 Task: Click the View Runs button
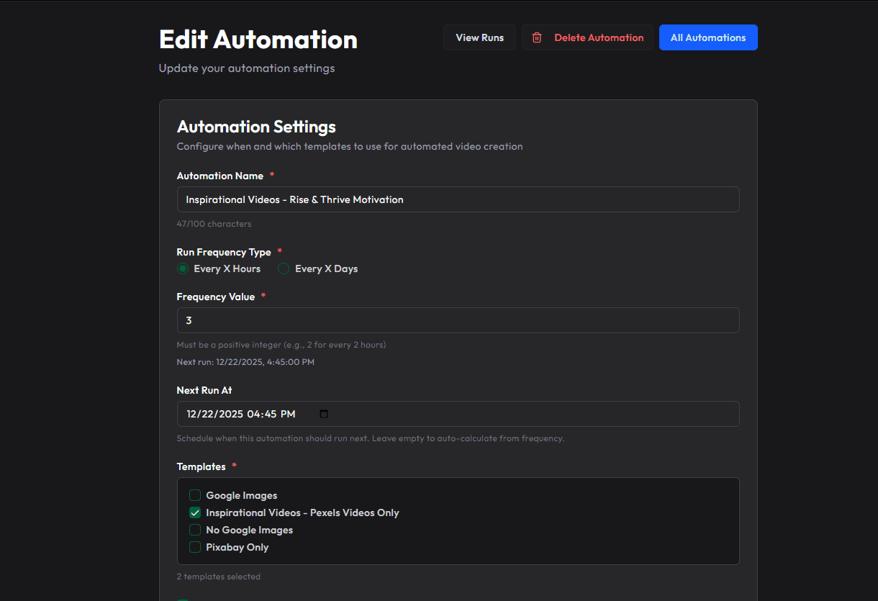[479, 37]
